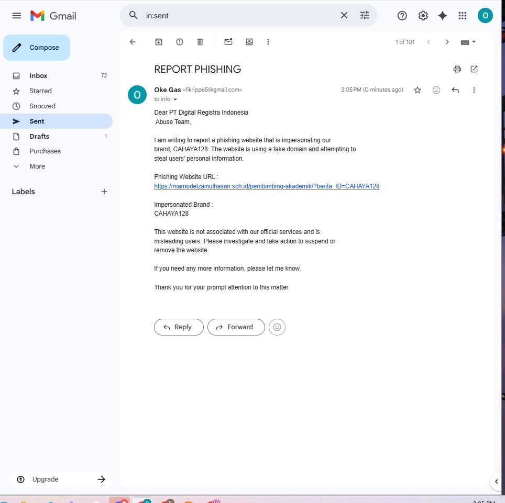505x503 pixels.
Task: Show side panel chevron at bottom right
Action: [x=496, y=482]
